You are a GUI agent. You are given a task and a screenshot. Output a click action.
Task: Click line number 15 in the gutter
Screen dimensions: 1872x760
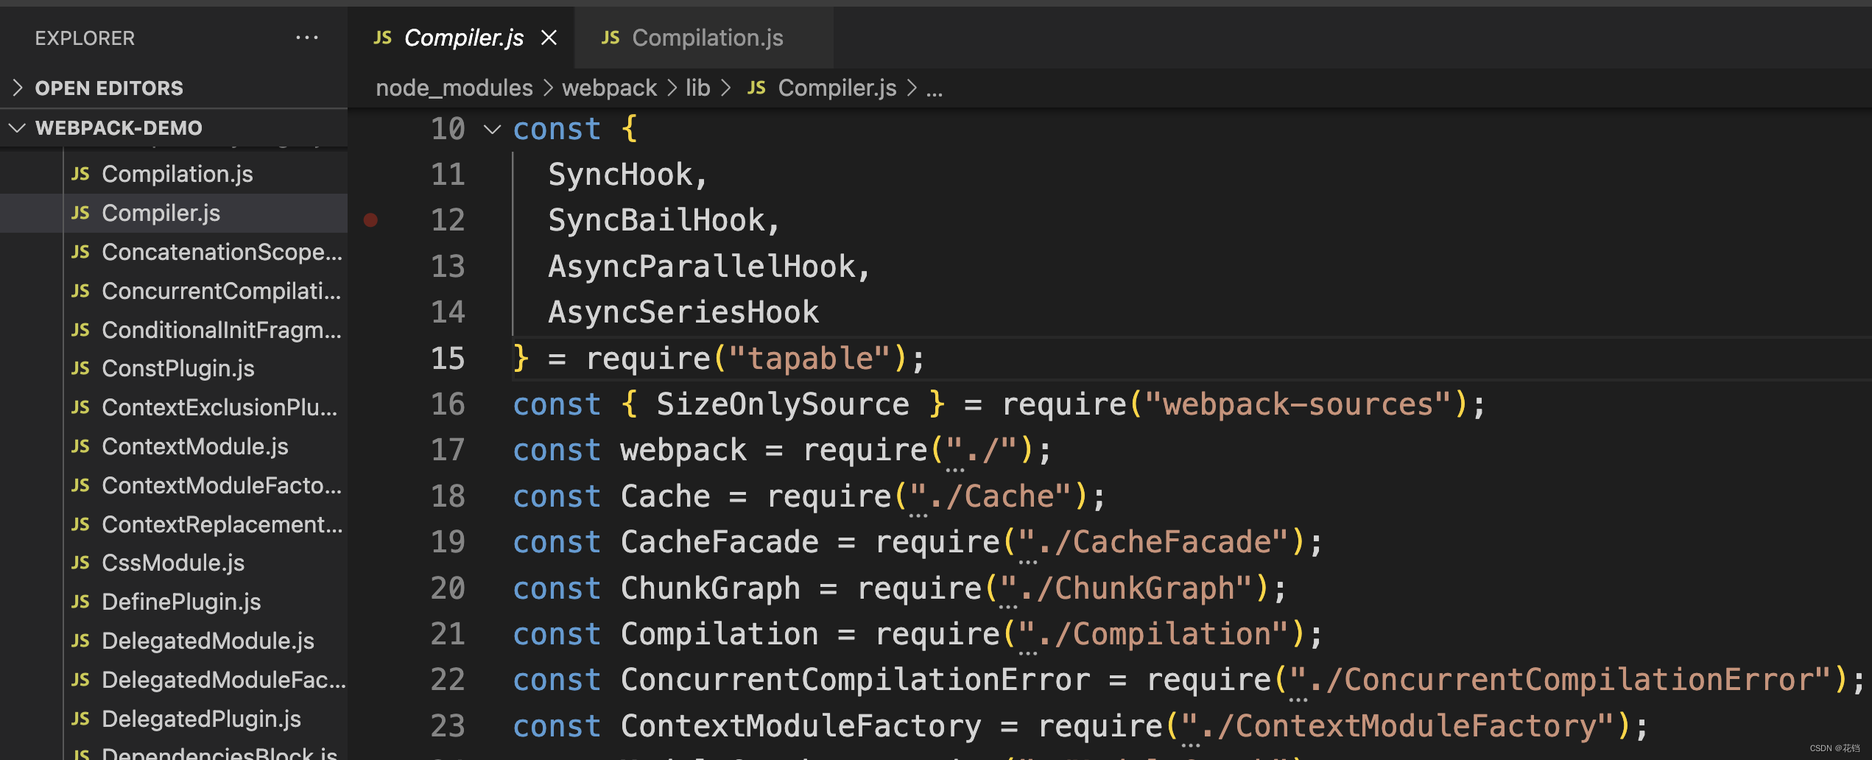(x=448, y=359)
